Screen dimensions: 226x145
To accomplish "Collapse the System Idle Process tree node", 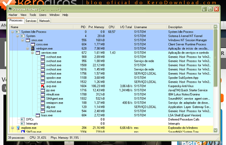I will pyautogui.click(x=13, y=32).
